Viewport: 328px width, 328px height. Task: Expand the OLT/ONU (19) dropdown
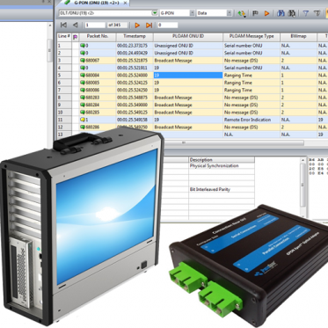(x=155, y=13)
